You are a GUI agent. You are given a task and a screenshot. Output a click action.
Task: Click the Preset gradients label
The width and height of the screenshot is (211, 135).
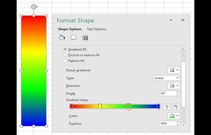(78, 70)
